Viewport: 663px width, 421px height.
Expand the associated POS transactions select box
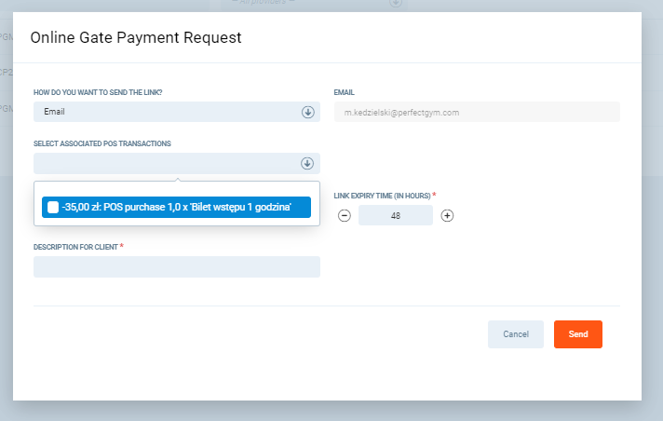(x=168, y=164)
